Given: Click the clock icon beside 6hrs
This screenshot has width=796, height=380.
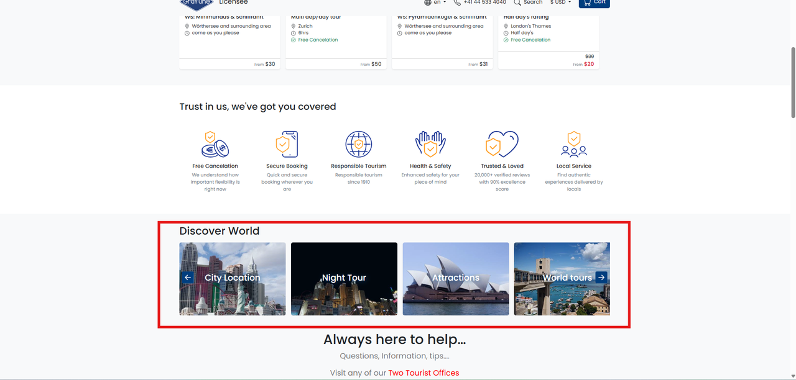Looking at the screenshot, I should click(293, 33).
